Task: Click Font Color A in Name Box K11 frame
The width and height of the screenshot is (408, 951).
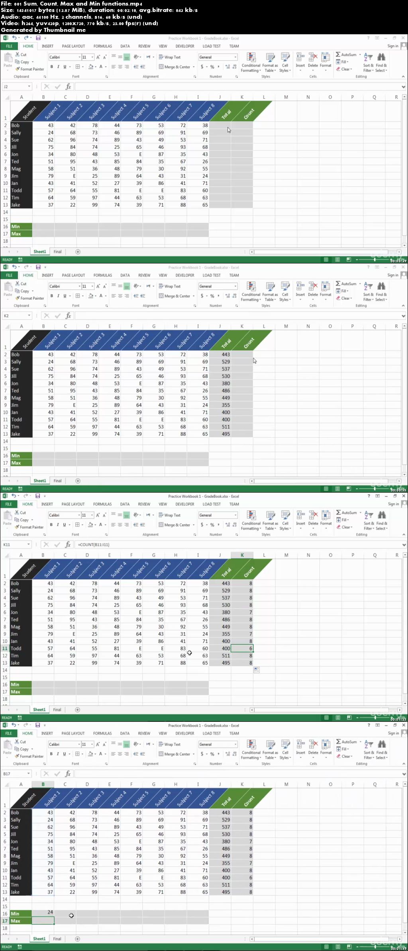Action: point(100,525)
